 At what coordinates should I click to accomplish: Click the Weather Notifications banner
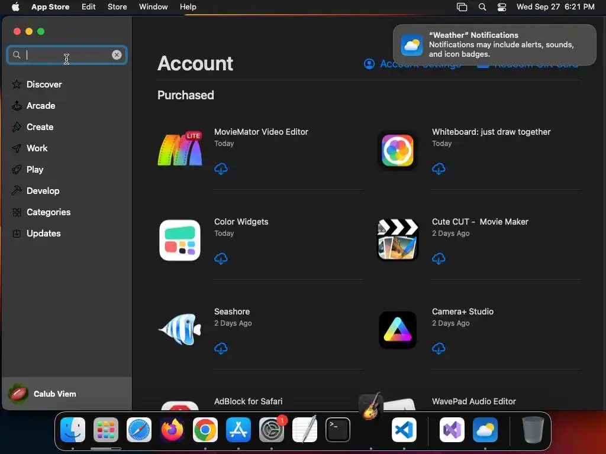495,45
